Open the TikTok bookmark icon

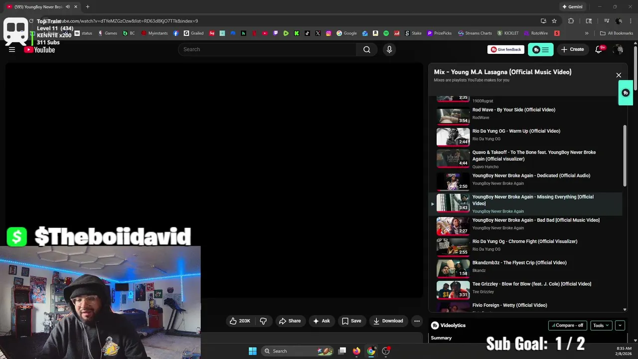[x=307, y=33]
